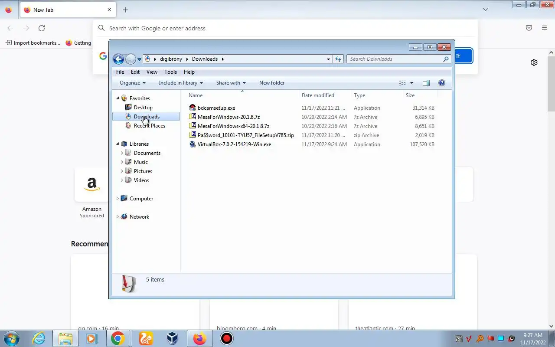Click the change view icon
The height and width of the screenshot is (347, 555).
(x=402, y=83)
